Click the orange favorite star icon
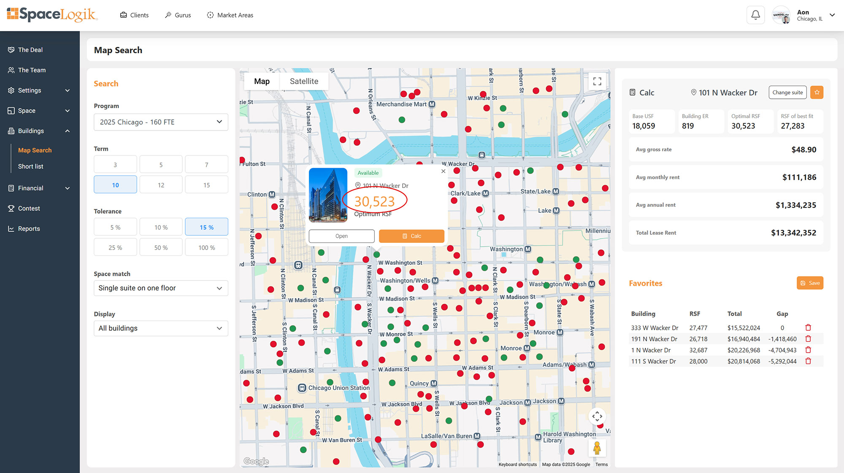The image size is (844, 473). coord(817,92)
